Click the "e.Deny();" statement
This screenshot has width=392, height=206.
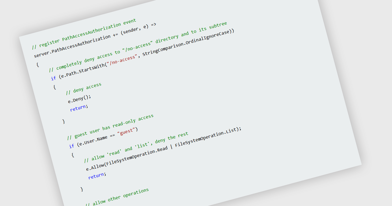point(79,99)
